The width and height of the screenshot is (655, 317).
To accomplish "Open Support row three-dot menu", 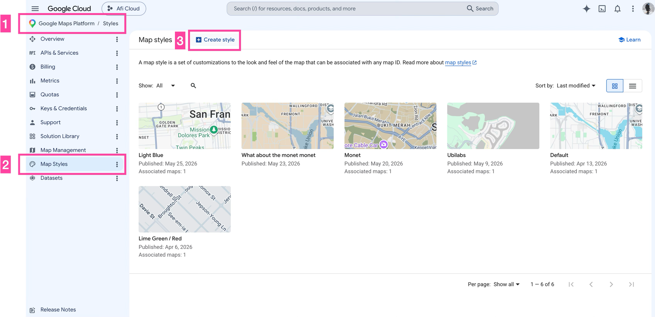I will click(117, 122).
